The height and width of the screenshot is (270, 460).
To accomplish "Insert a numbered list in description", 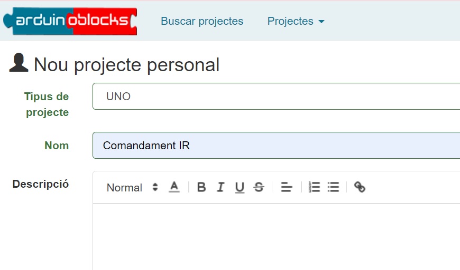I will coord(315,187).
